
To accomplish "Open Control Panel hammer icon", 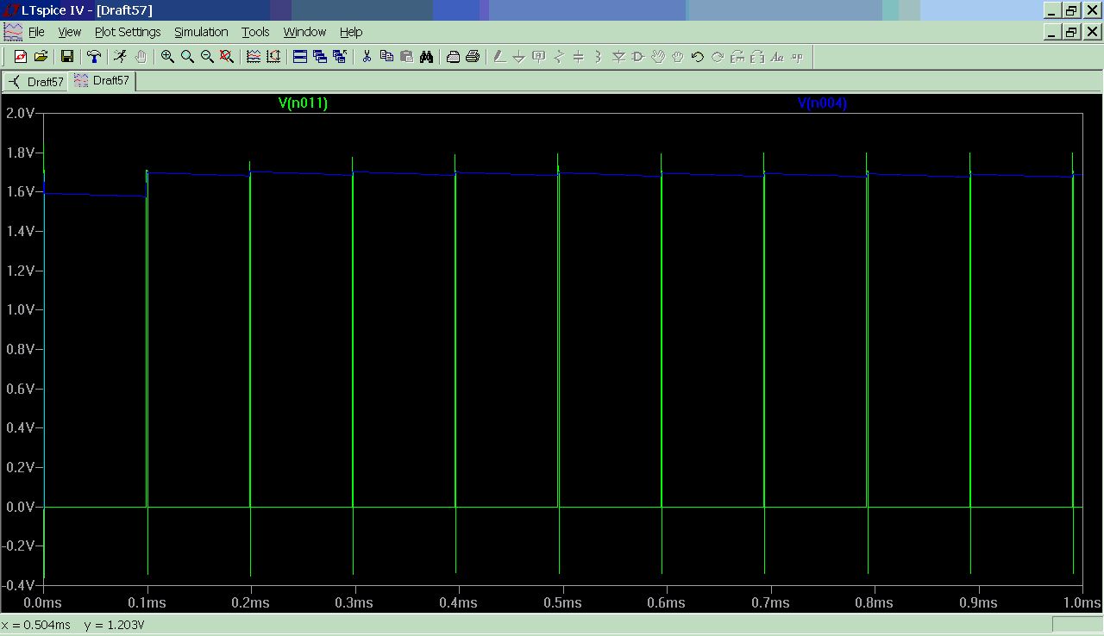I will (94, 57).
